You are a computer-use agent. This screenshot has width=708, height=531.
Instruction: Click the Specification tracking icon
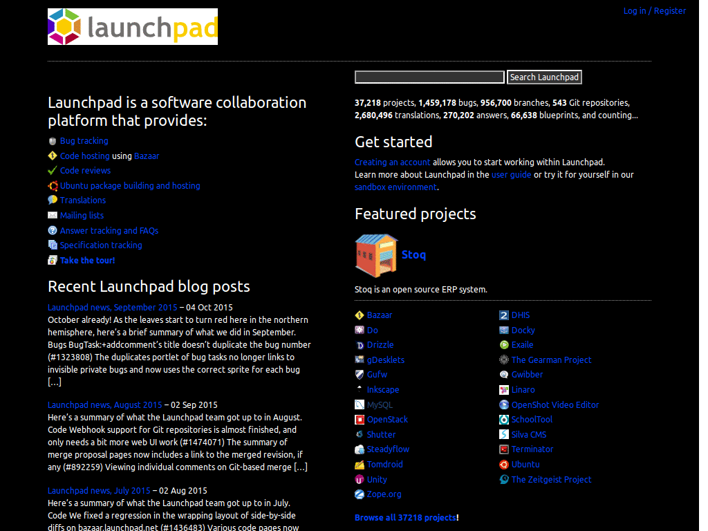[53, 245]
